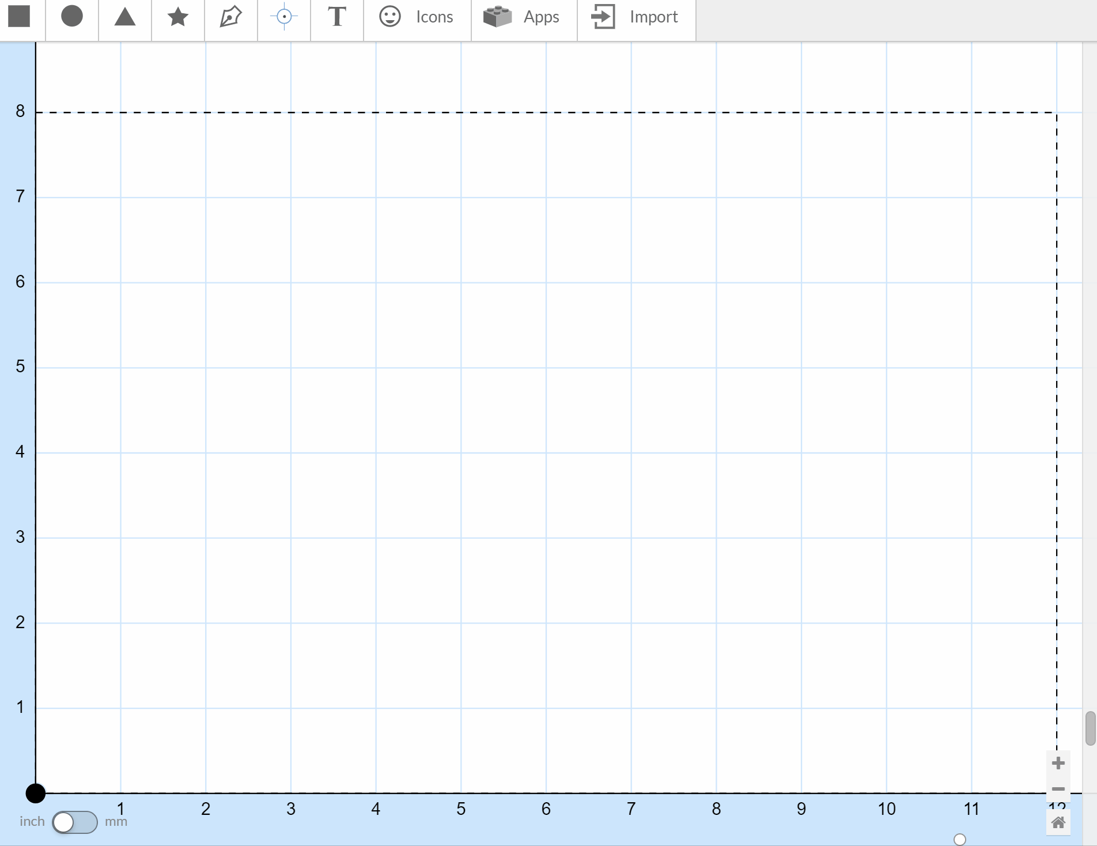Zoom in using the plus button
Screen dimensions: 1097x846
(1058, 763)
